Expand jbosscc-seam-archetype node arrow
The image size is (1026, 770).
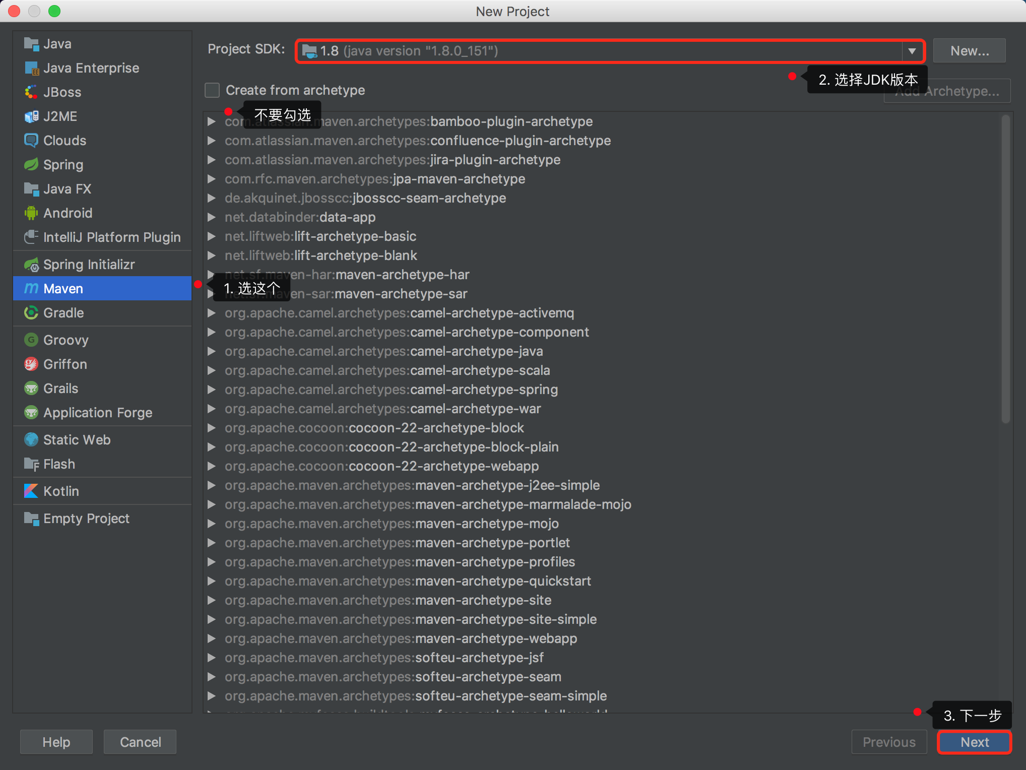212,198
